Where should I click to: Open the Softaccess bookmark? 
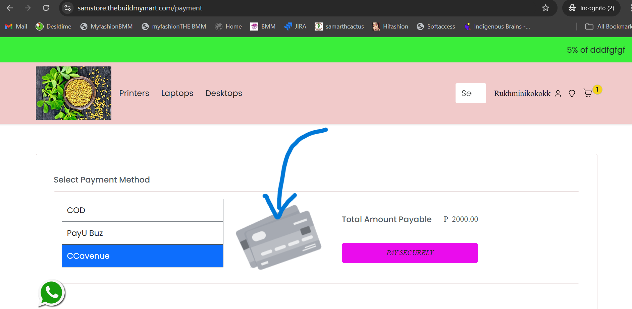click(436, 27)
